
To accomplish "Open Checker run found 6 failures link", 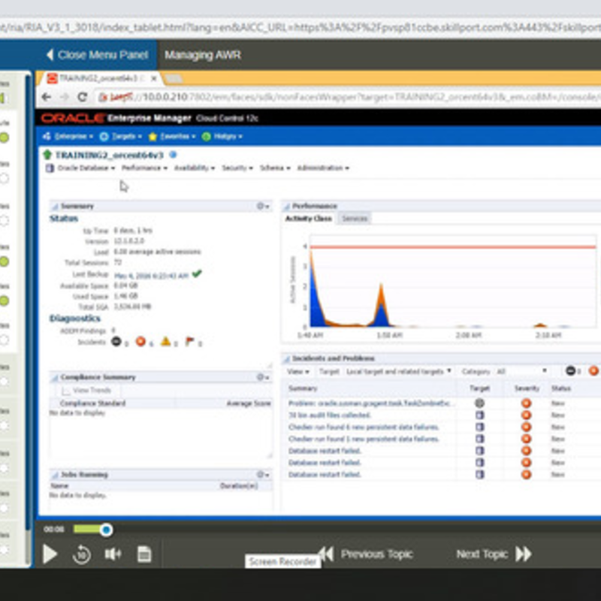I will [364, 427].
